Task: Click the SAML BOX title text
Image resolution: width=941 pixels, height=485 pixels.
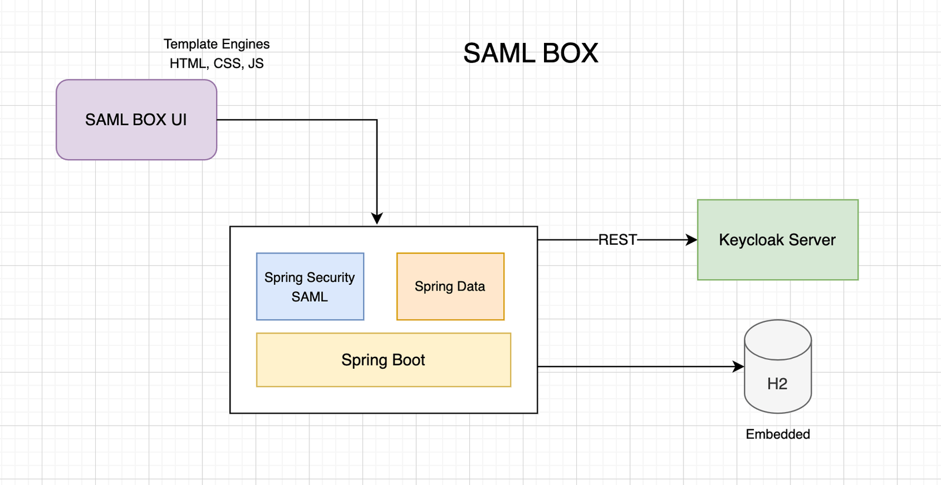Action: 530,53
